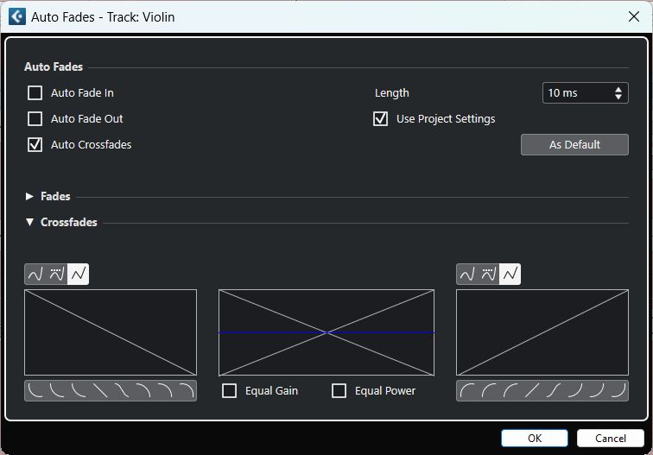Viewport: 653px width, 455px height.
Task: Choose the first fade-out curve shape preset
Action: [x=36, y=391]
